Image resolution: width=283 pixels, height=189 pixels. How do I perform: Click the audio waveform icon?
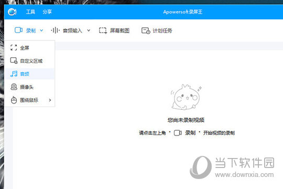[x=55, y=30]
